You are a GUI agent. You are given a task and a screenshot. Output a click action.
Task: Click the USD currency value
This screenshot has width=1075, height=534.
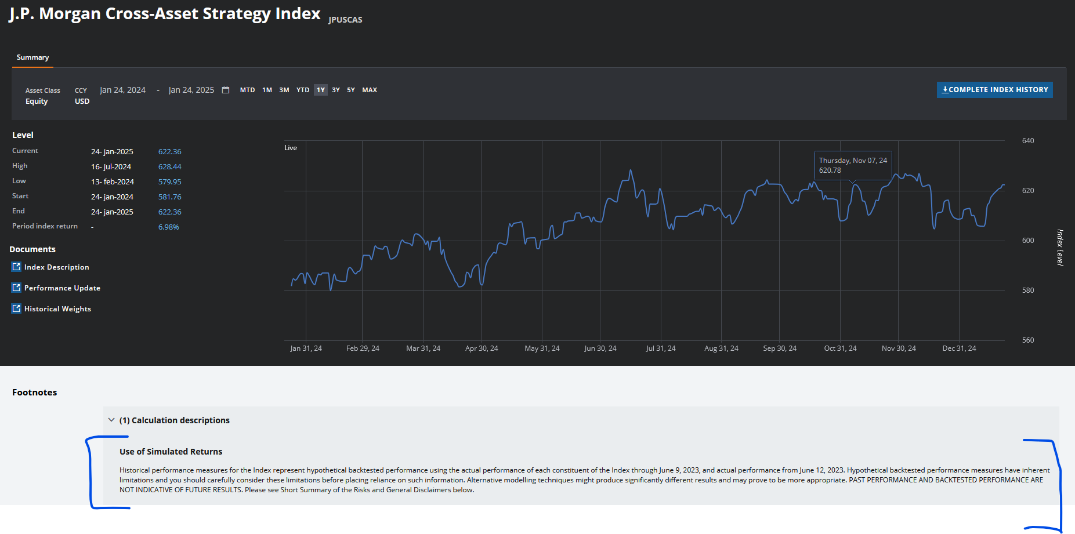pos(82,101)
